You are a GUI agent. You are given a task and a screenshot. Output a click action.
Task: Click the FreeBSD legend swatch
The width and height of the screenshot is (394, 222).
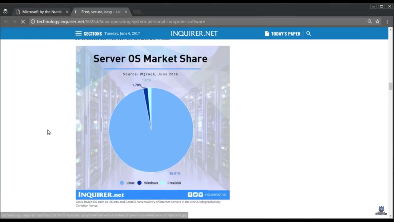(x=163, y=183)
